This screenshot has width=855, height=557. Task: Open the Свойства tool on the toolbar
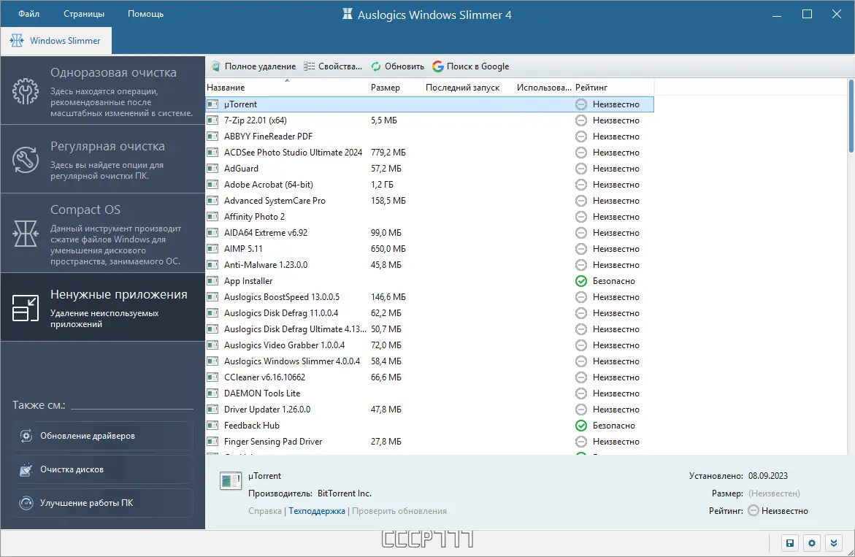point(310,66)
